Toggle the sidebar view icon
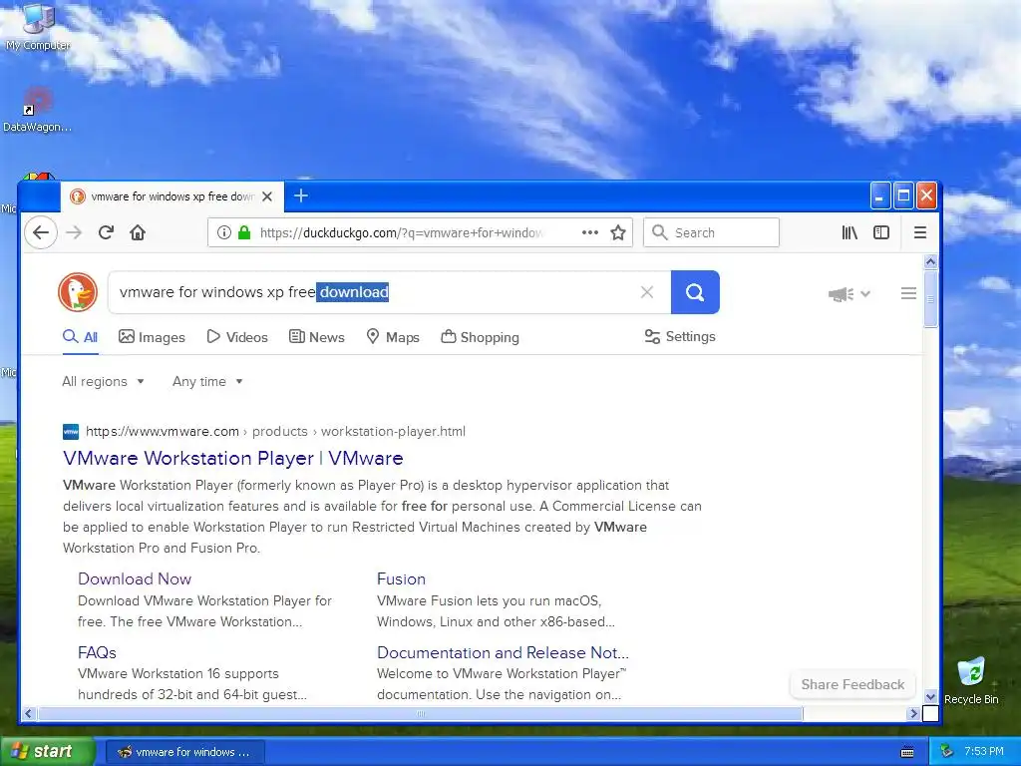 tap(881, 232)
